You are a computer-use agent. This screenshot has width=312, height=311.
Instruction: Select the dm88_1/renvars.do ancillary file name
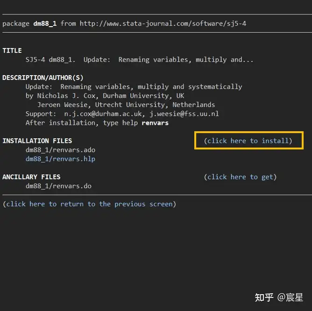pos(58,186)
